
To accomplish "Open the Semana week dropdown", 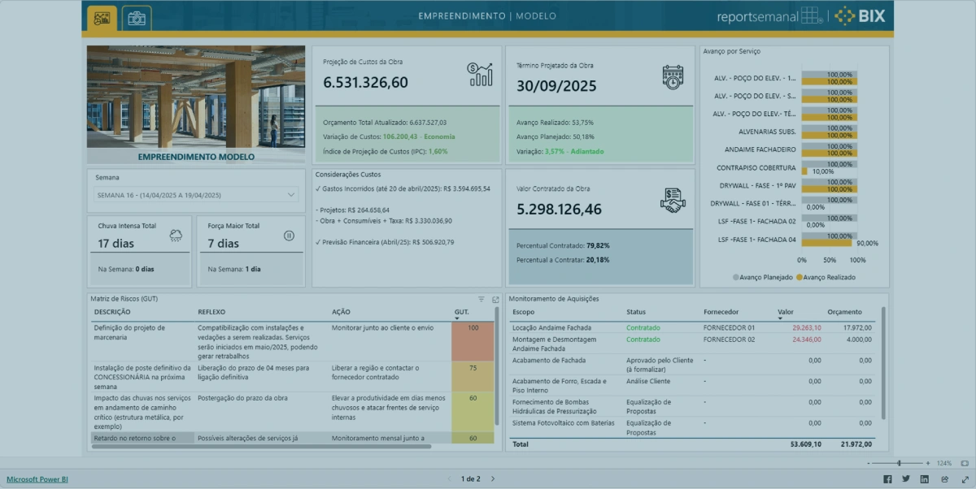I will 196,195.
